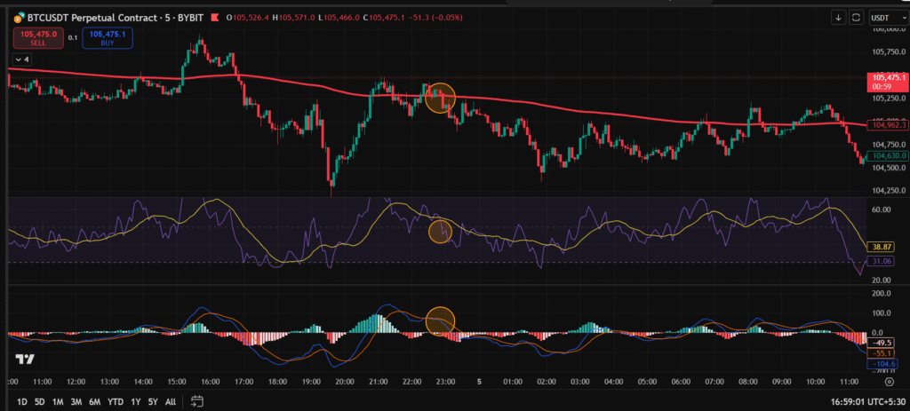Click the change value -51.3 (-0.05%) in header
This screenshot has width=910, height=411.
tap(435, 18)
